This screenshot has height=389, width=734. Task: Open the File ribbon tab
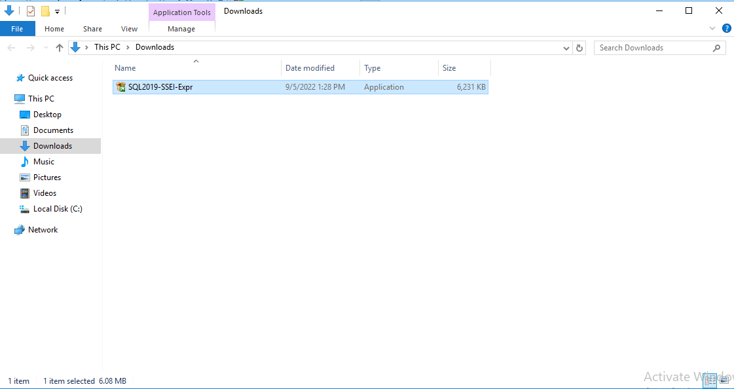[17, 29]
